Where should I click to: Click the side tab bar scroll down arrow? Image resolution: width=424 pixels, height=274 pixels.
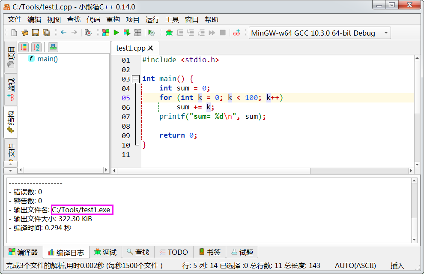(x=11, y=171)
